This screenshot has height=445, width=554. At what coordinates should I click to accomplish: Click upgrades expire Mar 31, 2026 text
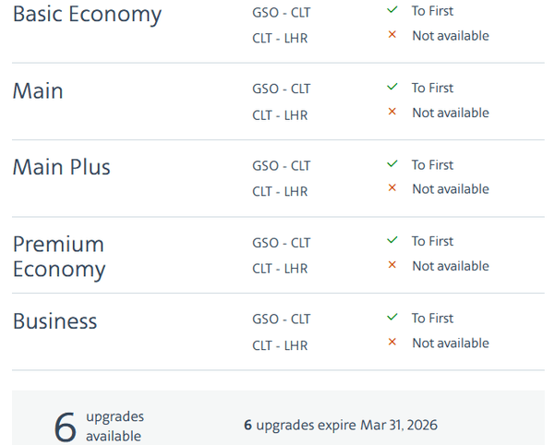tap(340, 426)
